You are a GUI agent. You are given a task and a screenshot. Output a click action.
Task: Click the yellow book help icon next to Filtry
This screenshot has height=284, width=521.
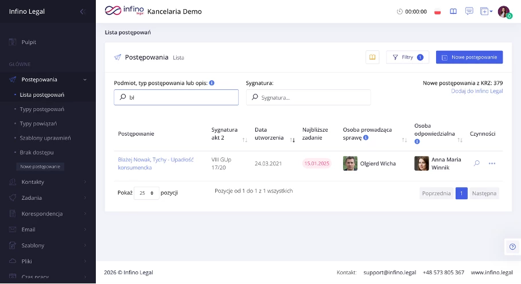point(372,57)
